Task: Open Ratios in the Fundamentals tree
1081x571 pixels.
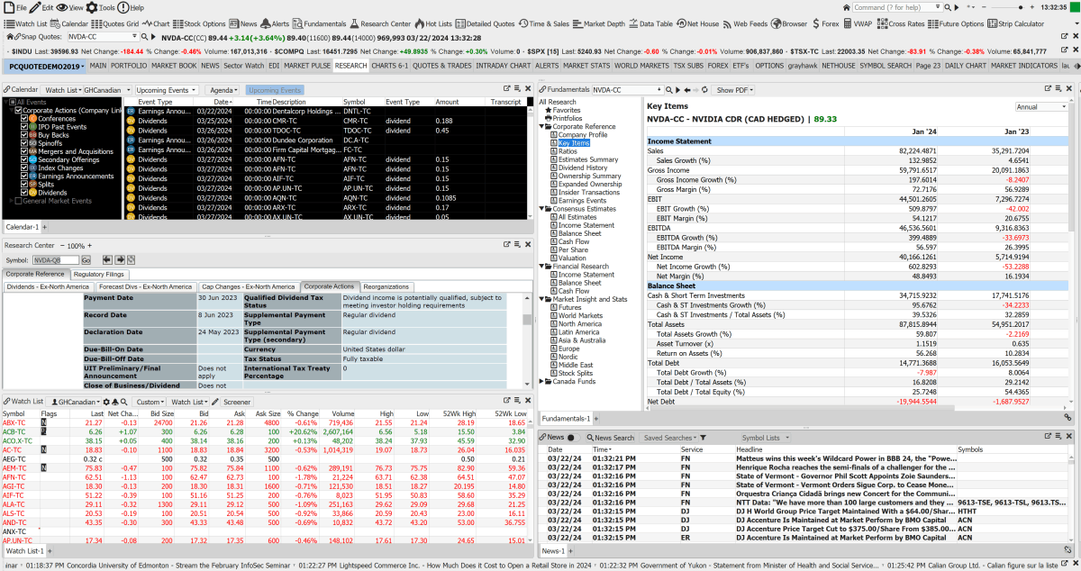Action: [568, 151]
